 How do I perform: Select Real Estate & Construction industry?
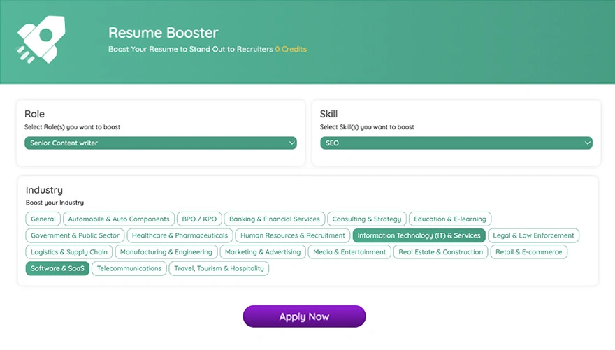[440, 252]
